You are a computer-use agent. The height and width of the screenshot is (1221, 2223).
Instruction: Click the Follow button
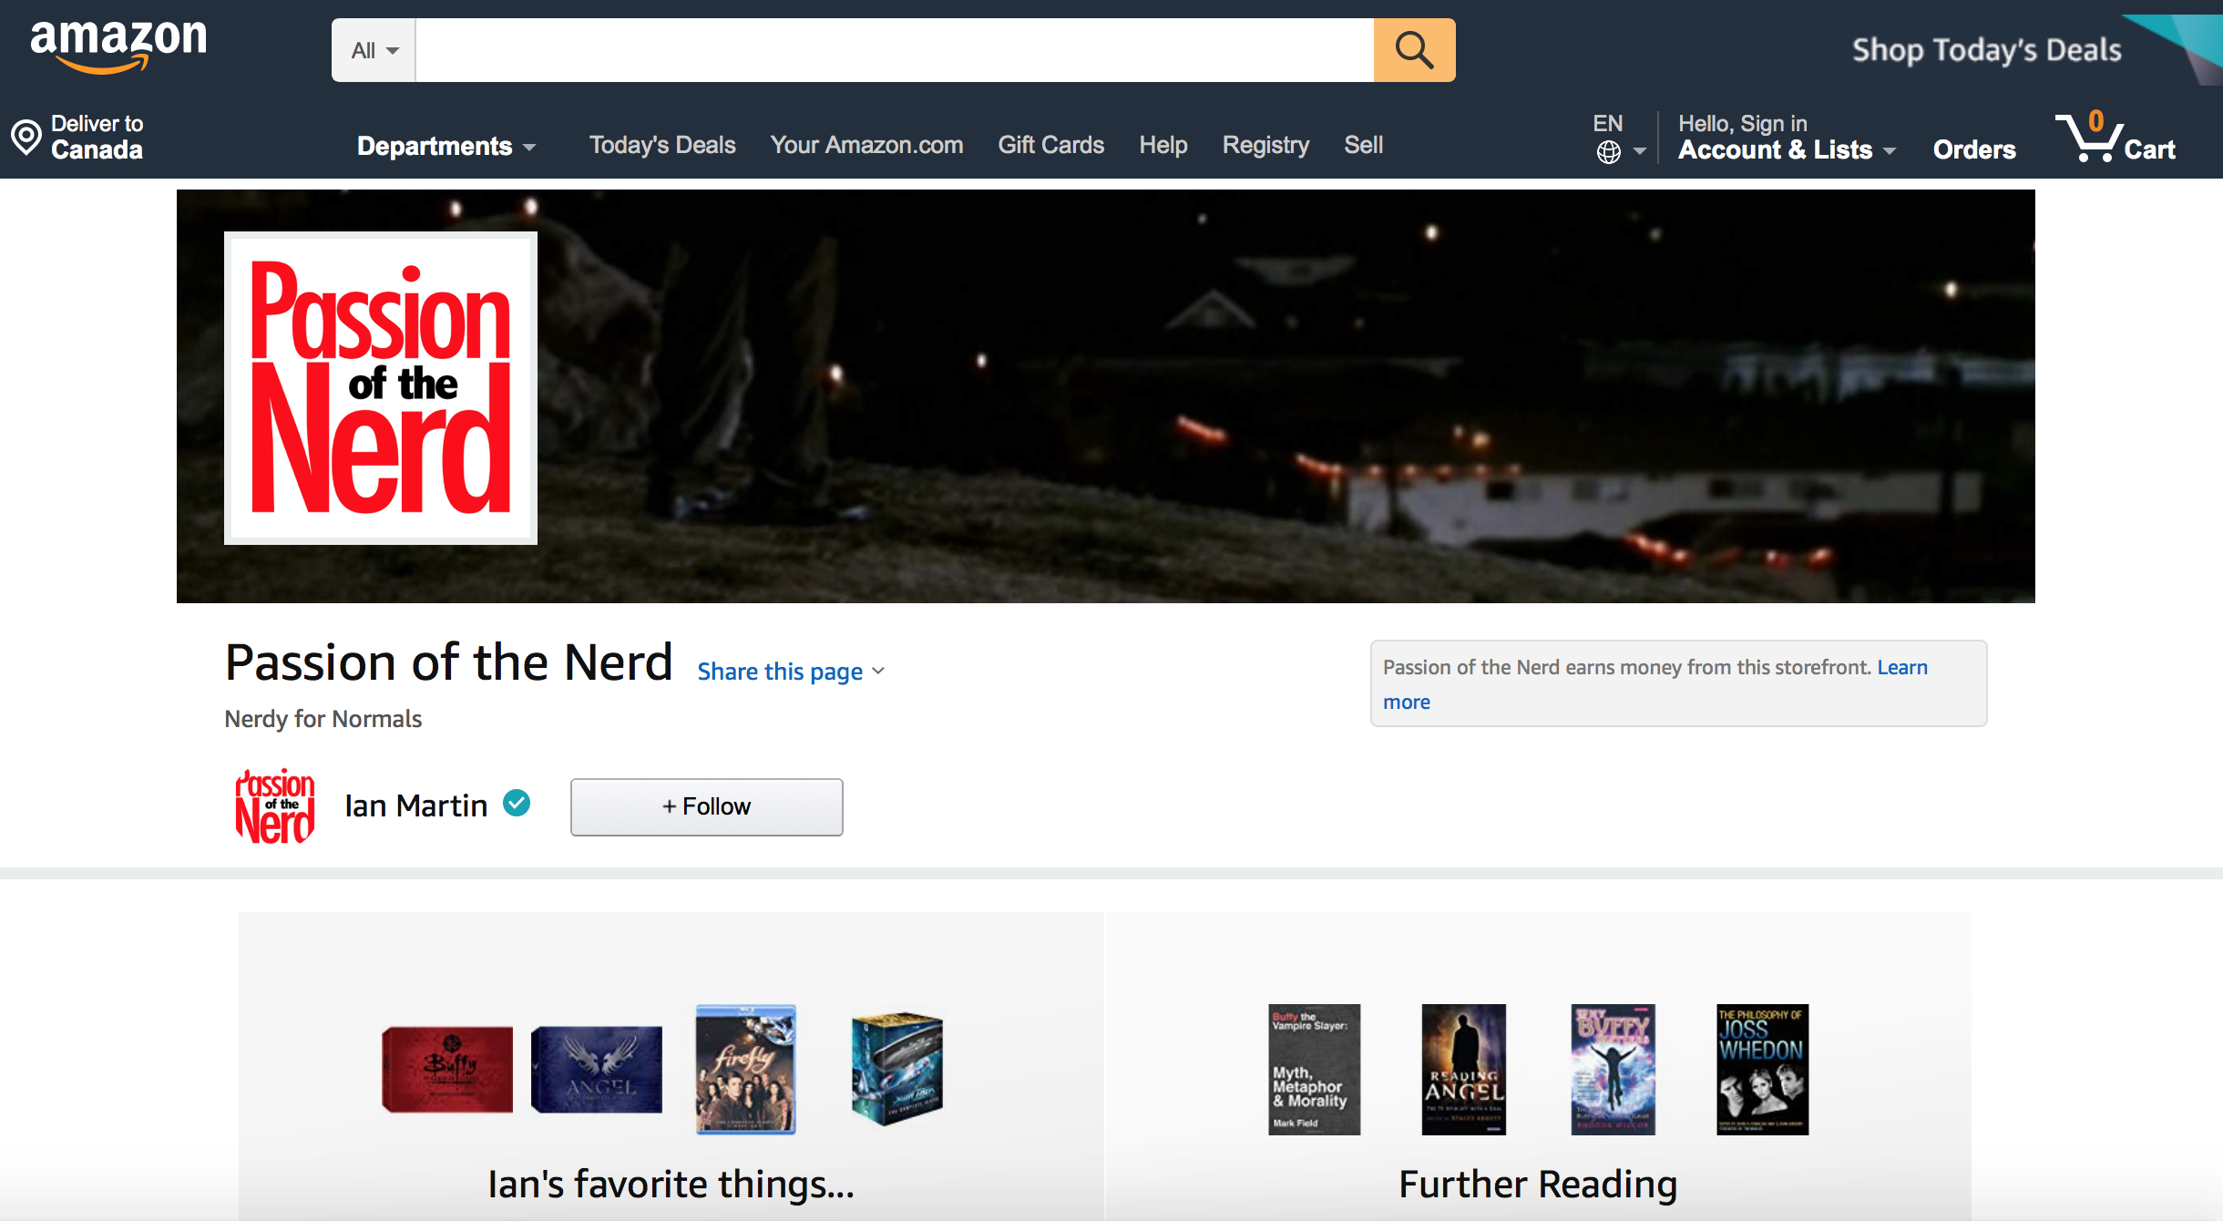click(706, 806)
